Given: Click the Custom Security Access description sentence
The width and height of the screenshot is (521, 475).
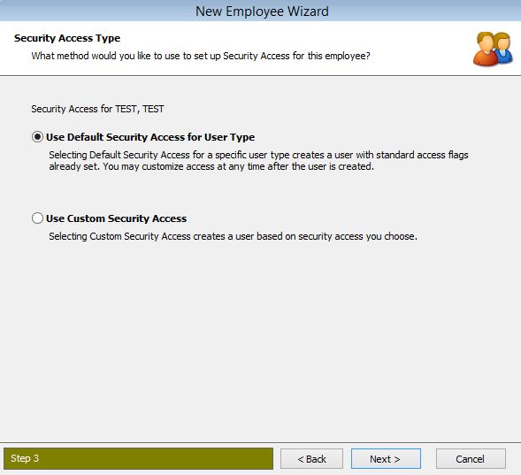Looking at the screenshot, I should point(233,236).
